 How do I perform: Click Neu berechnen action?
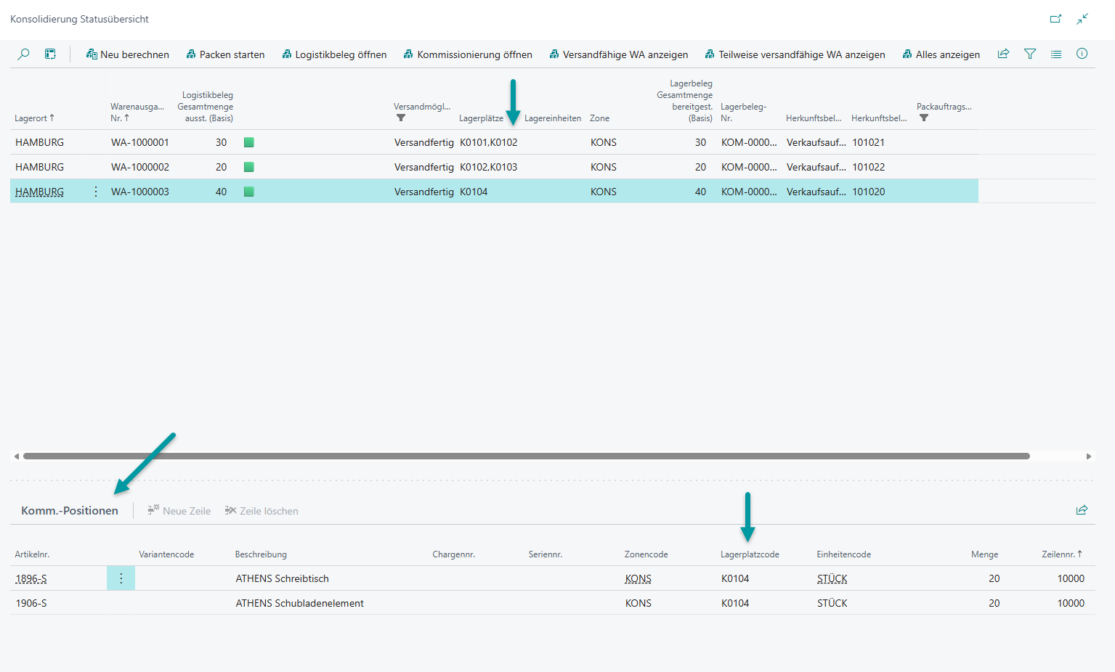pyautogui.click(x=128, y=54)
